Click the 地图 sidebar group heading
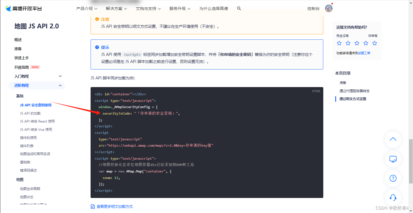Screen dimensions: 413x213 click(20, 180)
